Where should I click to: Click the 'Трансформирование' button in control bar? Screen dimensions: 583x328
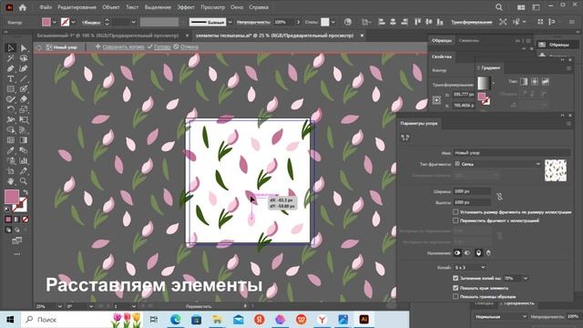[x=472, y=22]
